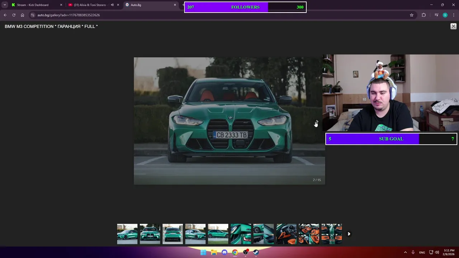Open the Chrome profile avatar
The width and height of the screenshot is (459, 258).
tap(445, 15)
